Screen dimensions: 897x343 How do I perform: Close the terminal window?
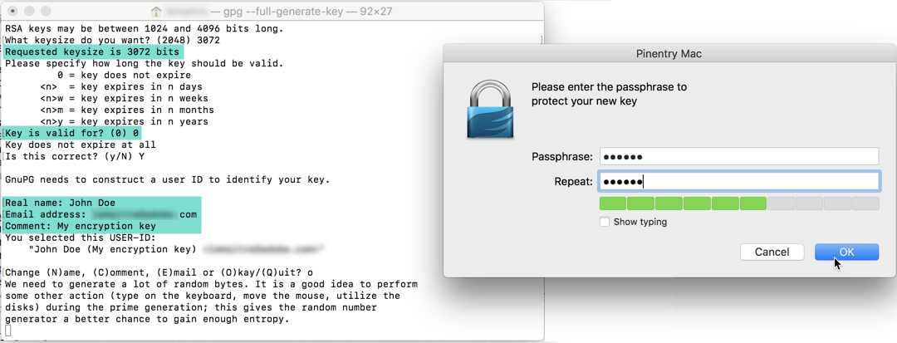(12, 12)
